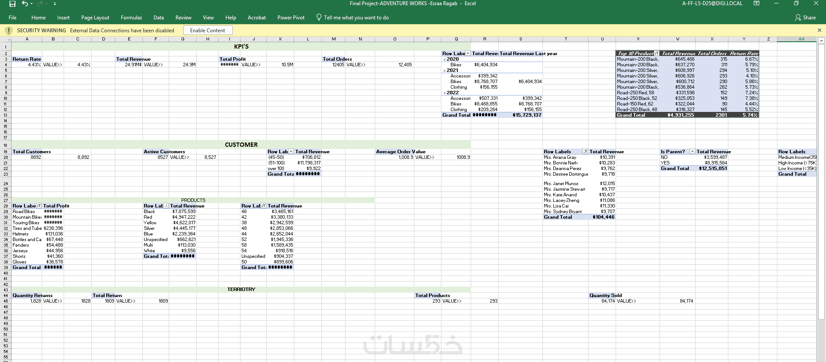Open the Page Layout tab
This screenshot has height=362, width=826.
coord(95,18)
